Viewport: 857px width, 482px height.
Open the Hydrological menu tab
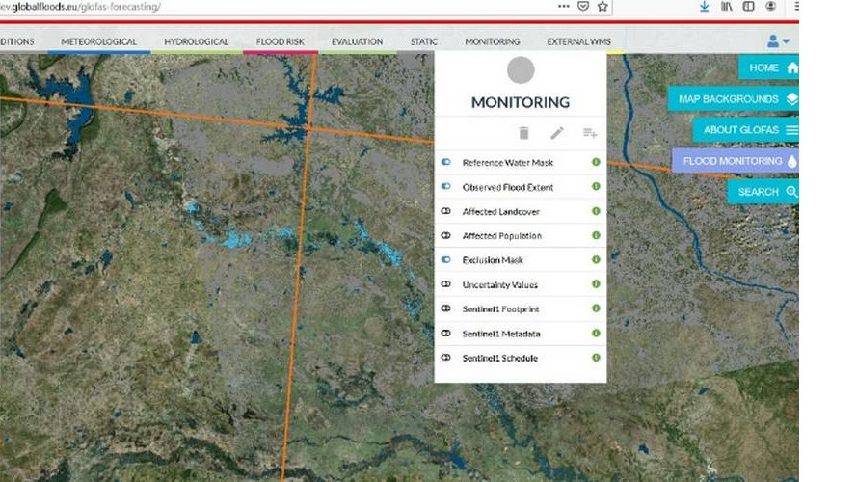(x=197, y=41)
